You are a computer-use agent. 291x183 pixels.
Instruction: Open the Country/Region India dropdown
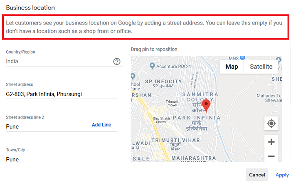pyautogui.click(x=58, y=62)
